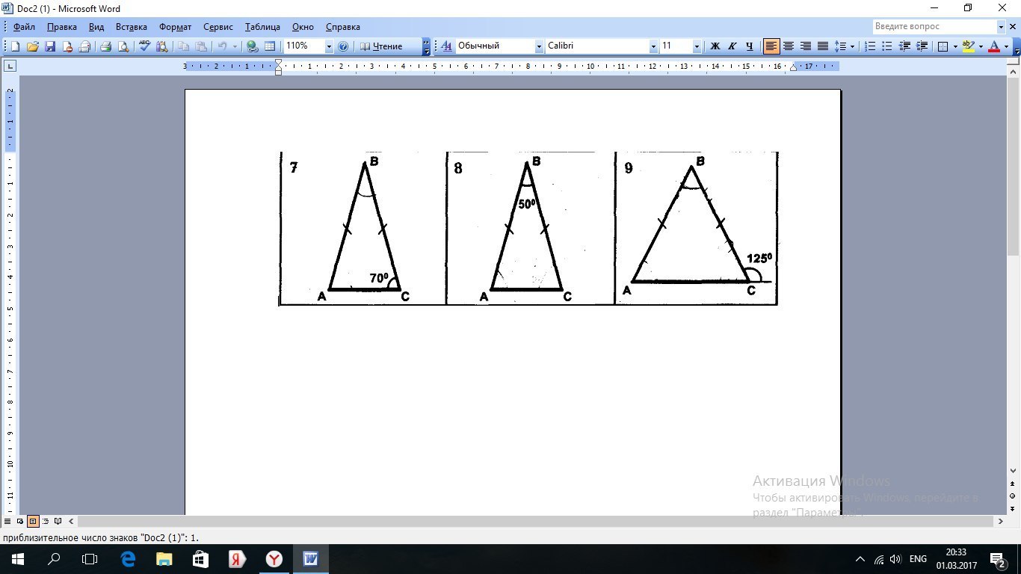The width and height of the screenshot is (1021, 574).
Task: Open the font color swatch dropdown
Action: click(1005, 46)
